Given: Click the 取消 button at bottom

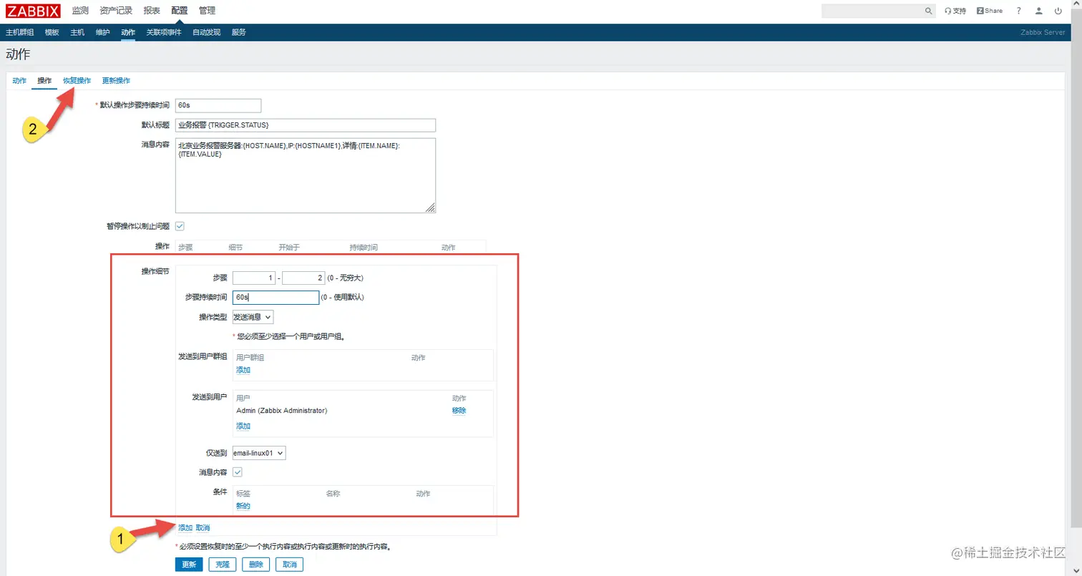Looking at the screenshot, I should [x=290, y=565].
